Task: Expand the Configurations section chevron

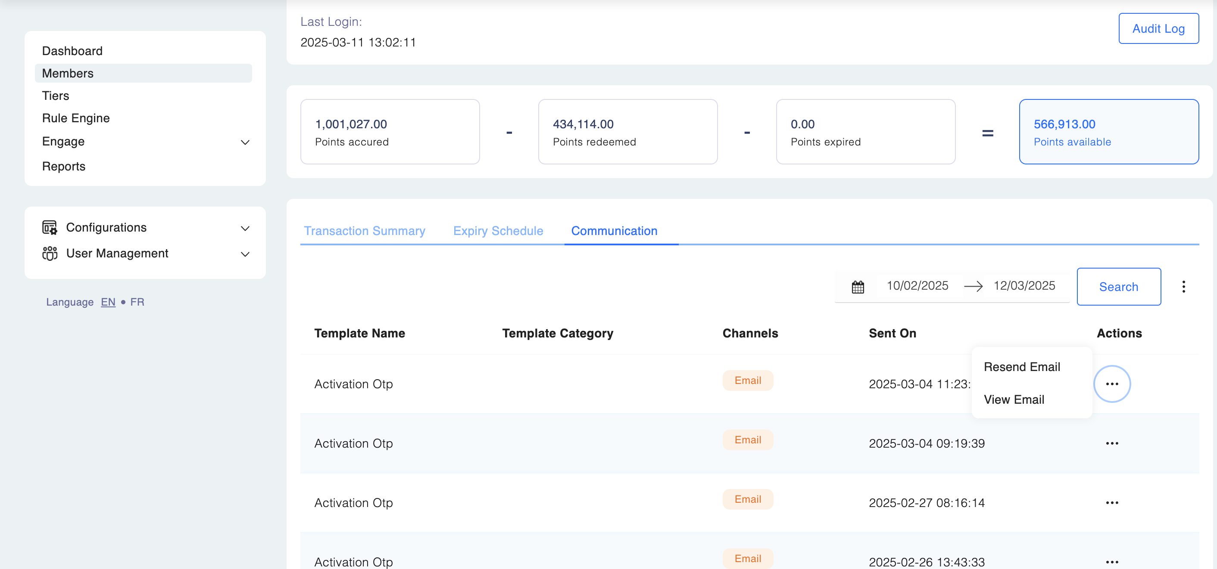Action: point(245,229)
